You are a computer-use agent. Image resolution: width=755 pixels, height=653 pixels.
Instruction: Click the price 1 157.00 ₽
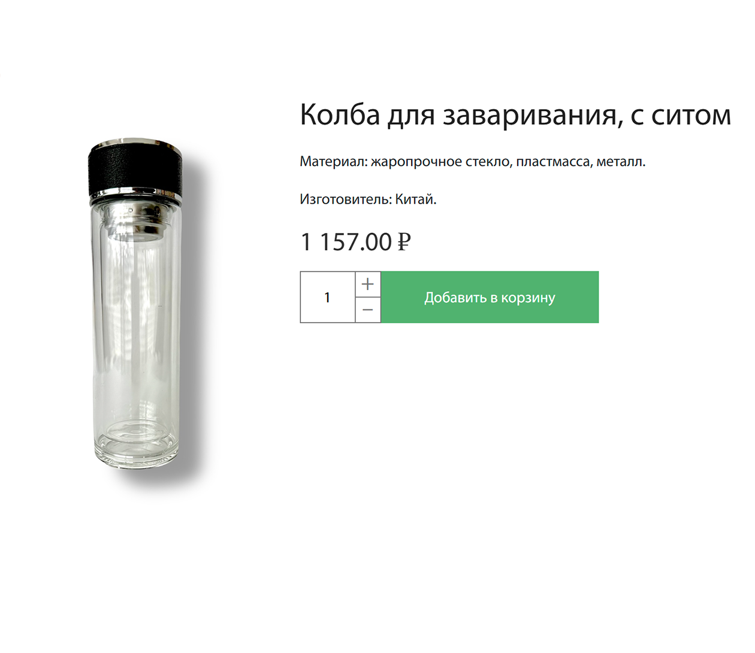[355, 242]
